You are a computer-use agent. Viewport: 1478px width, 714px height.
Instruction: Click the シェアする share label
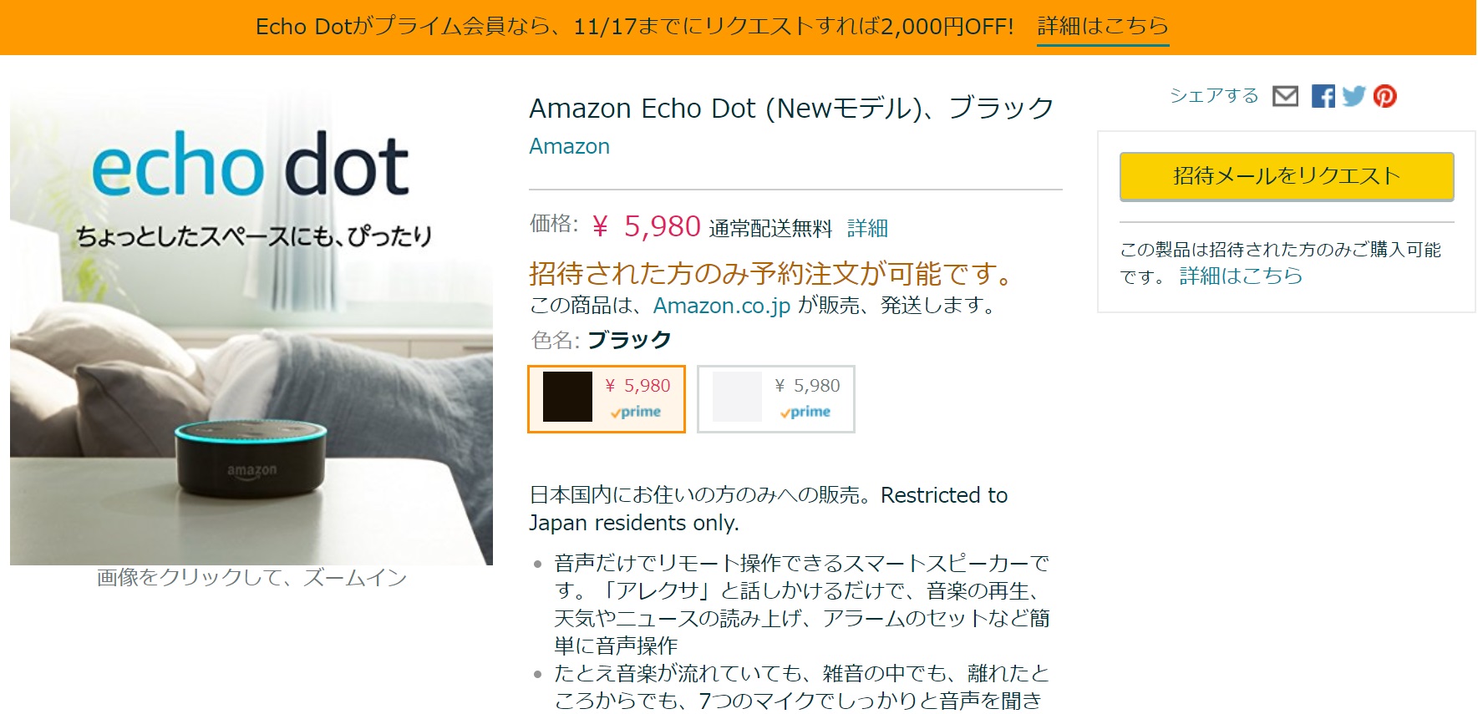[x=1214, y=96]
